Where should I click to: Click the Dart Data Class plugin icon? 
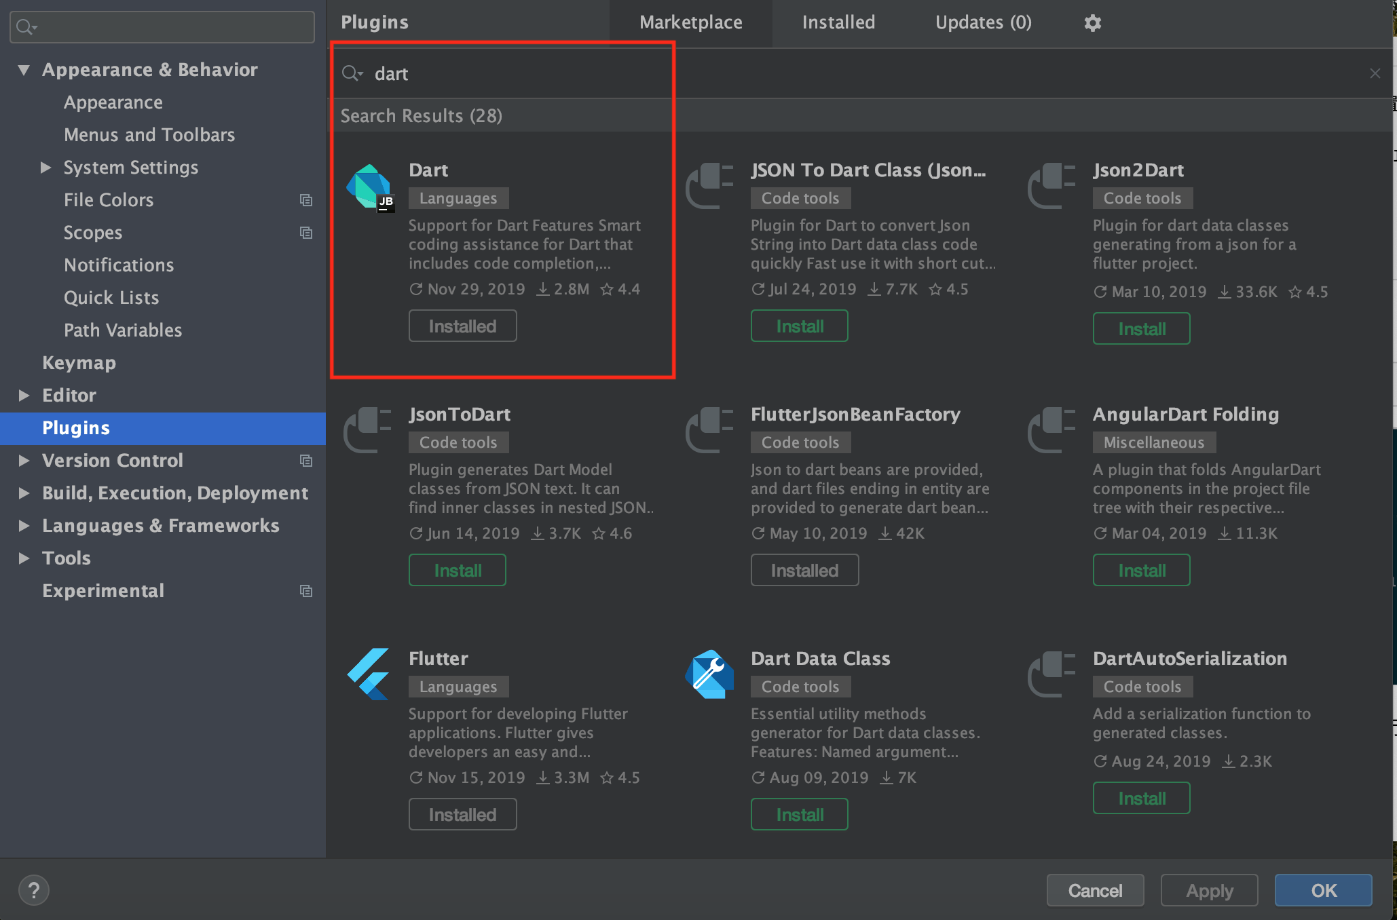(x=709, y=674)
